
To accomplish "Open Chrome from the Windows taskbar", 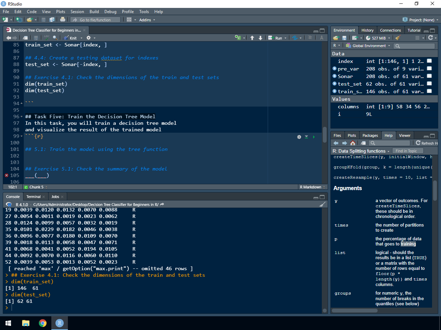I will (x=43, y=323).
